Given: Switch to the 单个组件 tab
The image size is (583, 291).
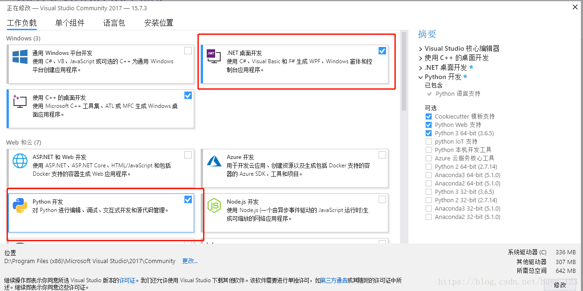Looking at the screenshot, I should pos(70,23).
